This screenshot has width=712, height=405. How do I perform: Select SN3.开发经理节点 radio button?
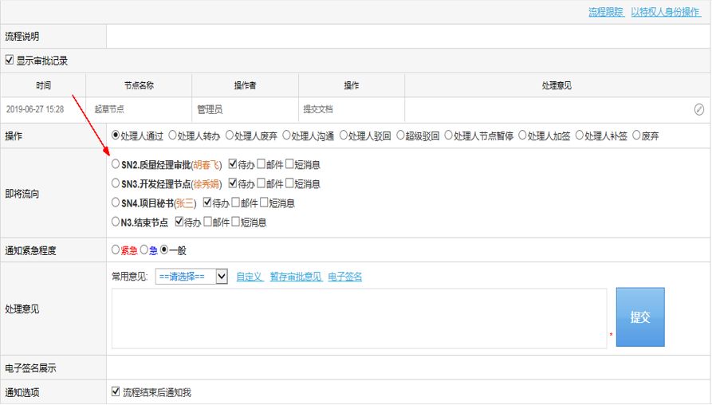click(x=116, y=184)
